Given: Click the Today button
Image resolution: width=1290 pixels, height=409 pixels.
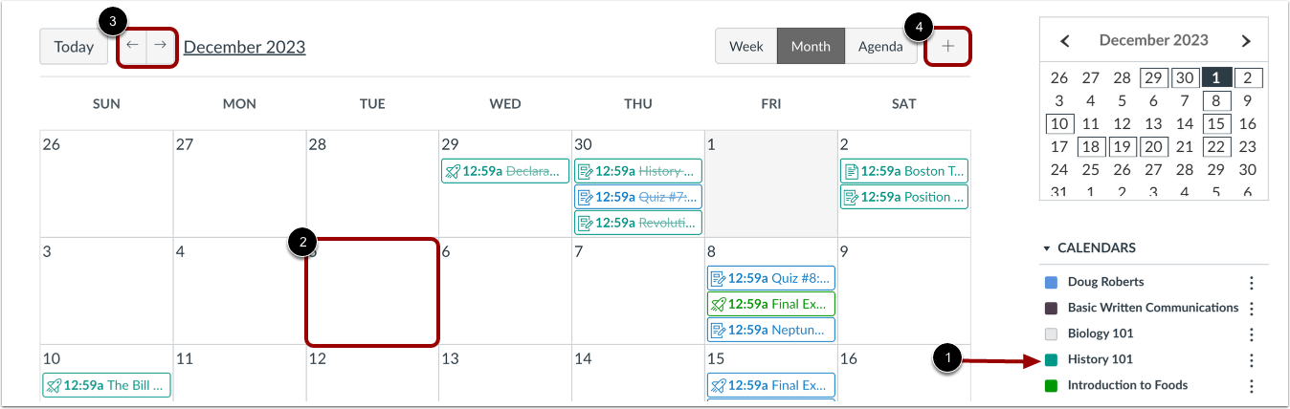Looking at the screenshot, I should 74,46.
